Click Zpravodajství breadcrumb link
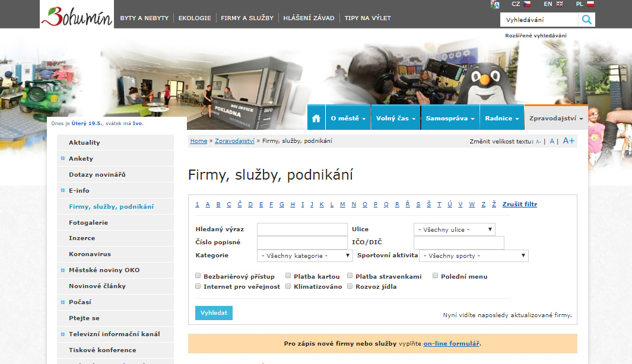The height and width of the screenshot is (364, 632). coord(234,141)
